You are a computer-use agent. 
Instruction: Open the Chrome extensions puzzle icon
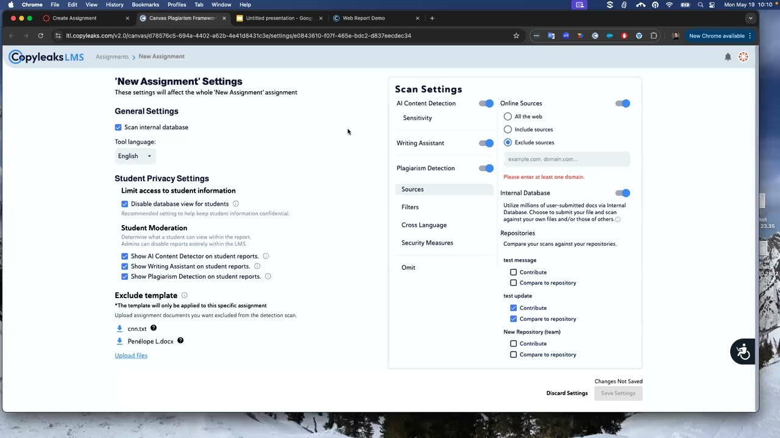pos(654,35)
